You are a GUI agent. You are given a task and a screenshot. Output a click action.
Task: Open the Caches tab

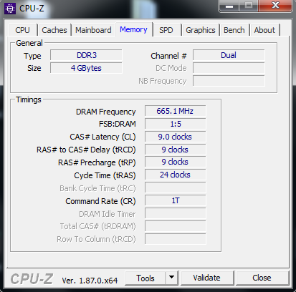point(54,30)
